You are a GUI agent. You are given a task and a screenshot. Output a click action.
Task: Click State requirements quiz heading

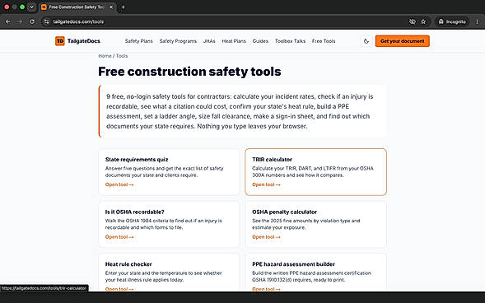point(137,160)
